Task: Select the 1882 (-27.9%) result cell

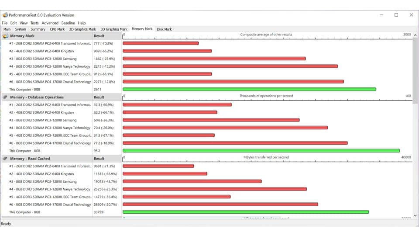Action: pos(104,59)
